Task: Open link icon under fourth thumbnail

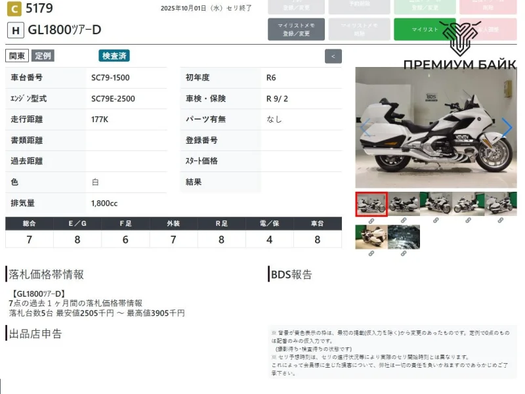Action: tap(468, 221)
